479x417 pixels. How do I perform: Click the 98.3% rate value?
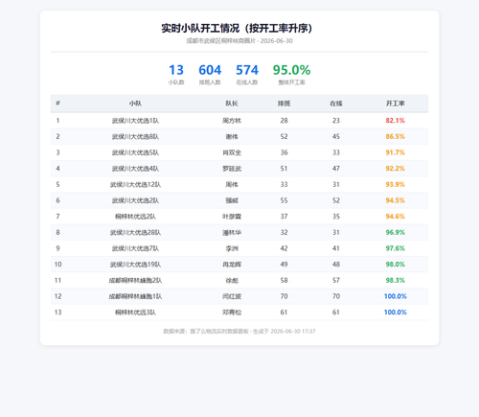tap(396, 281)
